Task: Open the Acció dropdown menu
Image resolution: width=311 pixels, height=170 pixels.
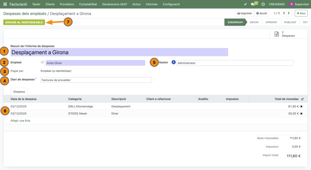Action: (x=261, y=13)
